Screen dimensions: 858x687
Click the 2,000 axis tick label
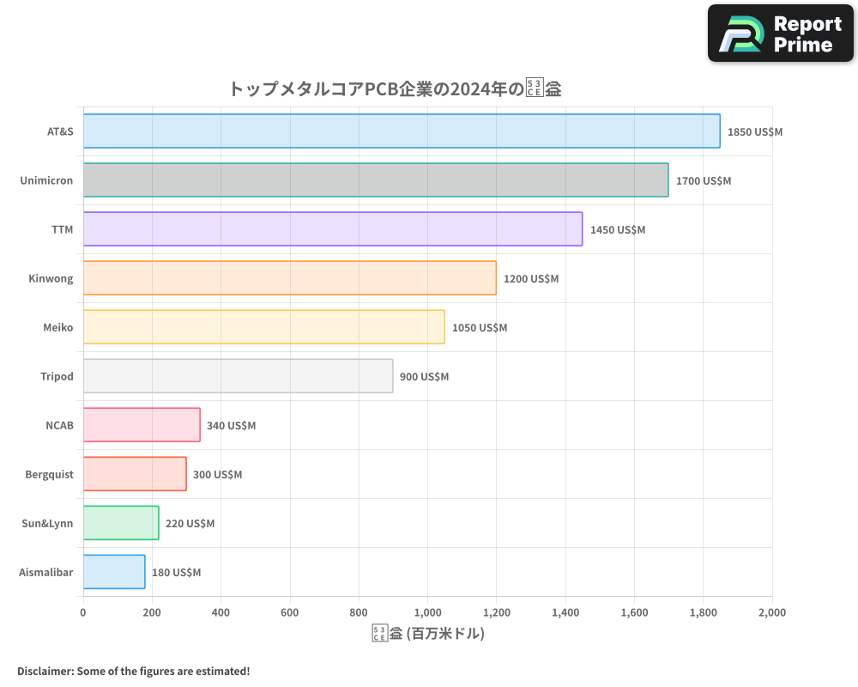point(771,612)
